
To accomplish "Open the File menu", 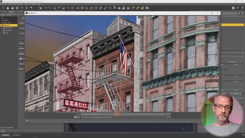I will (x=2, y=4).
